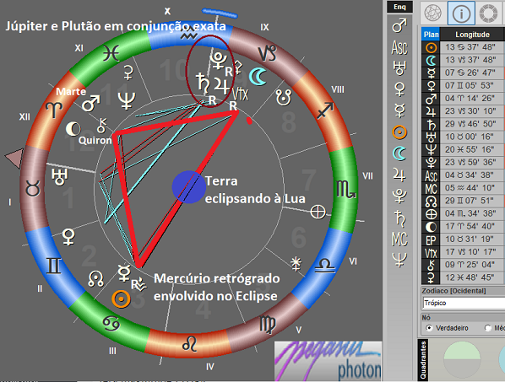Click the Jupiter glyph in the sidebar strip

[x=399, y=175]
